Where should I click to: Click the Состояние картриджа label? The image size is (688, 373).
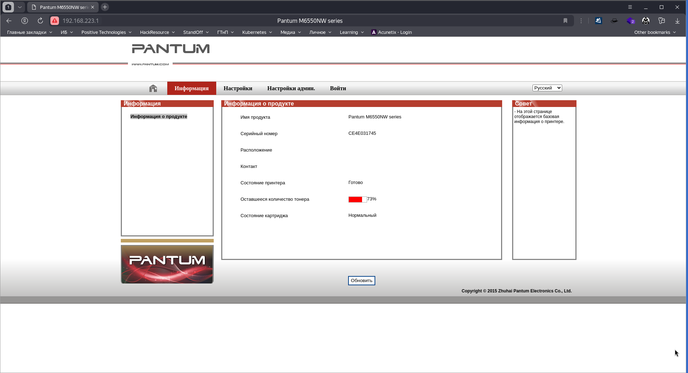tap(264, 216)
